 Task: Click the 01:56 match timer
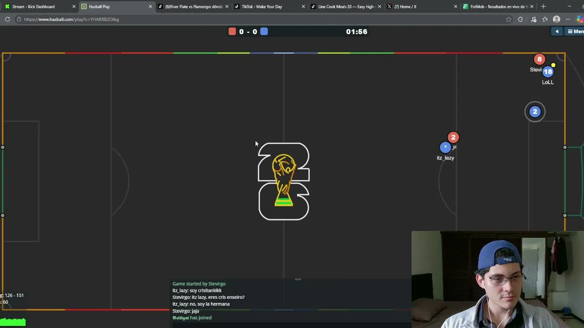point(357,31)
